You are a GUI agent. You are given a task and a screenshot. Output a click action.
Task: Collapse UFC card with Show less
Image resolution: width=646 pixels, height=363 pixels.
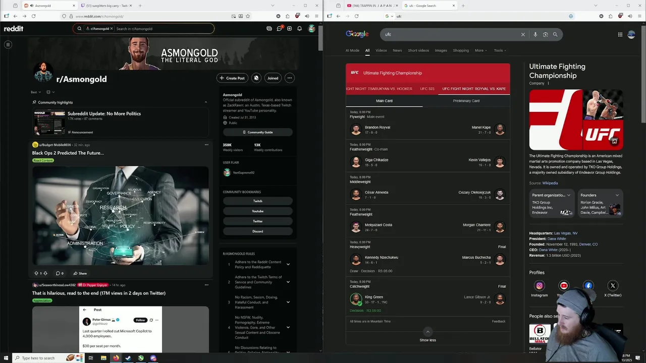pyautogui.click(x=427, y=335)
